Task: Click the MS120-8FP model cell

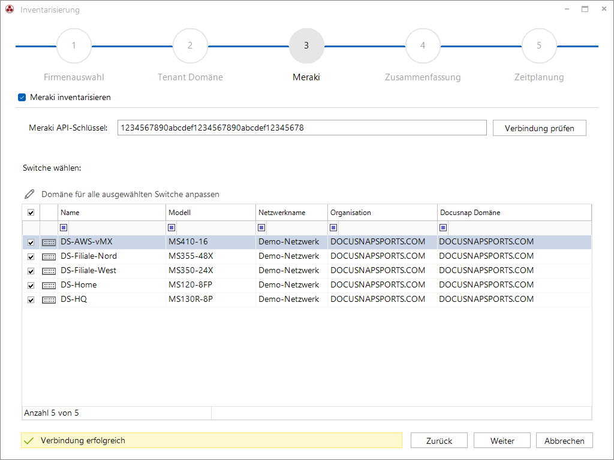Action: (210, 285)
